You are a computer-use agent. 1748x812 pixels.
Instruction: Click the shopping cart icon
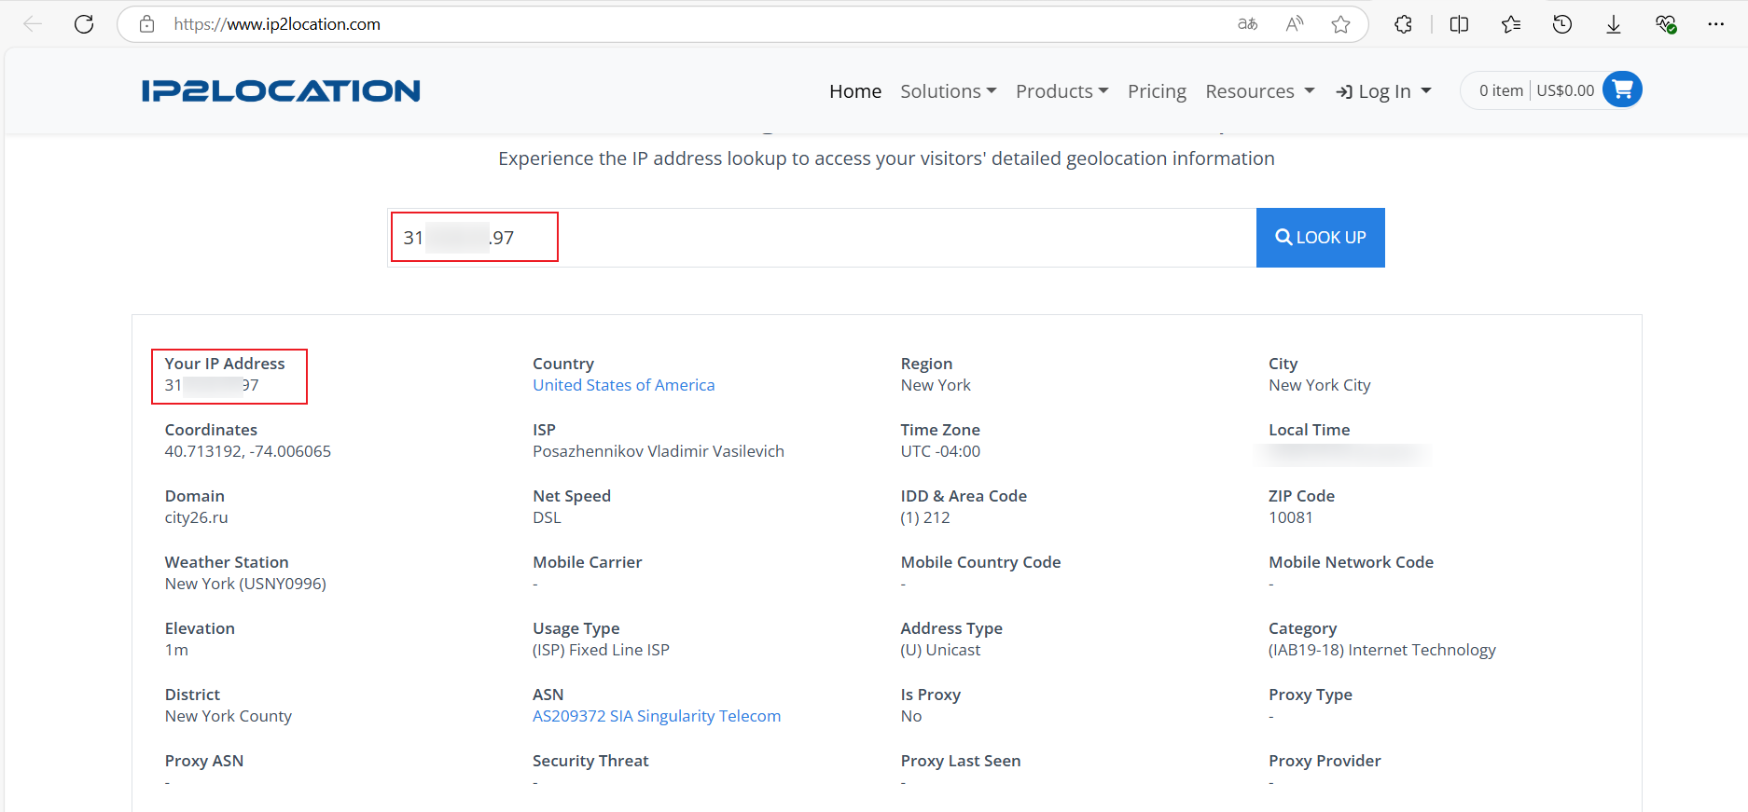tap(1622, 89)
